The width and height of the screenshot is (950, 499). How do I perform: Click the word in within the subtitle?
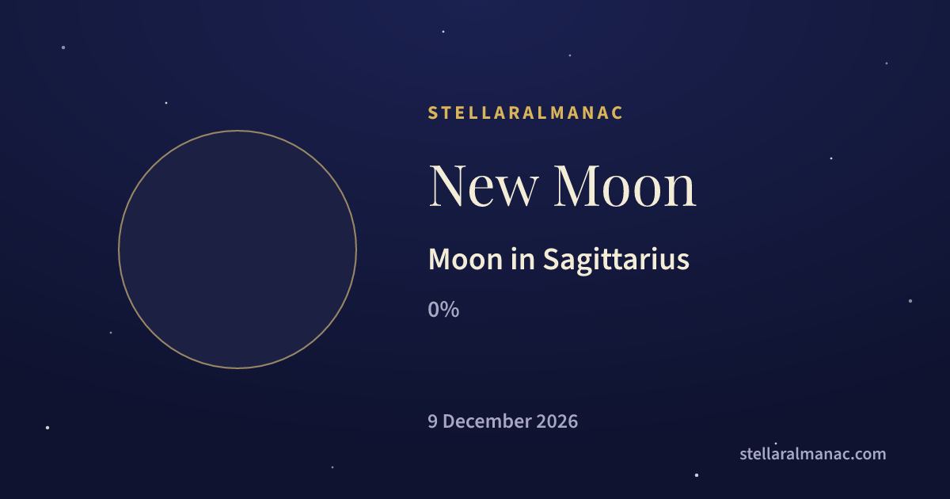[522, 260]
